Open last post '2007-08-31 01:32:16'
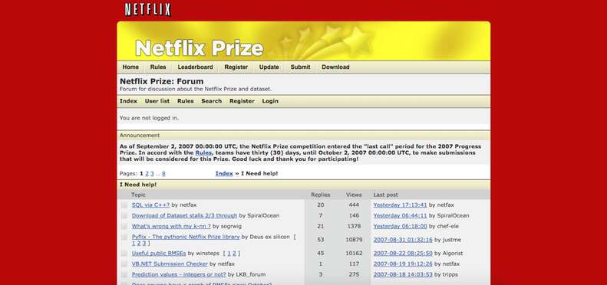 [403, 240]
